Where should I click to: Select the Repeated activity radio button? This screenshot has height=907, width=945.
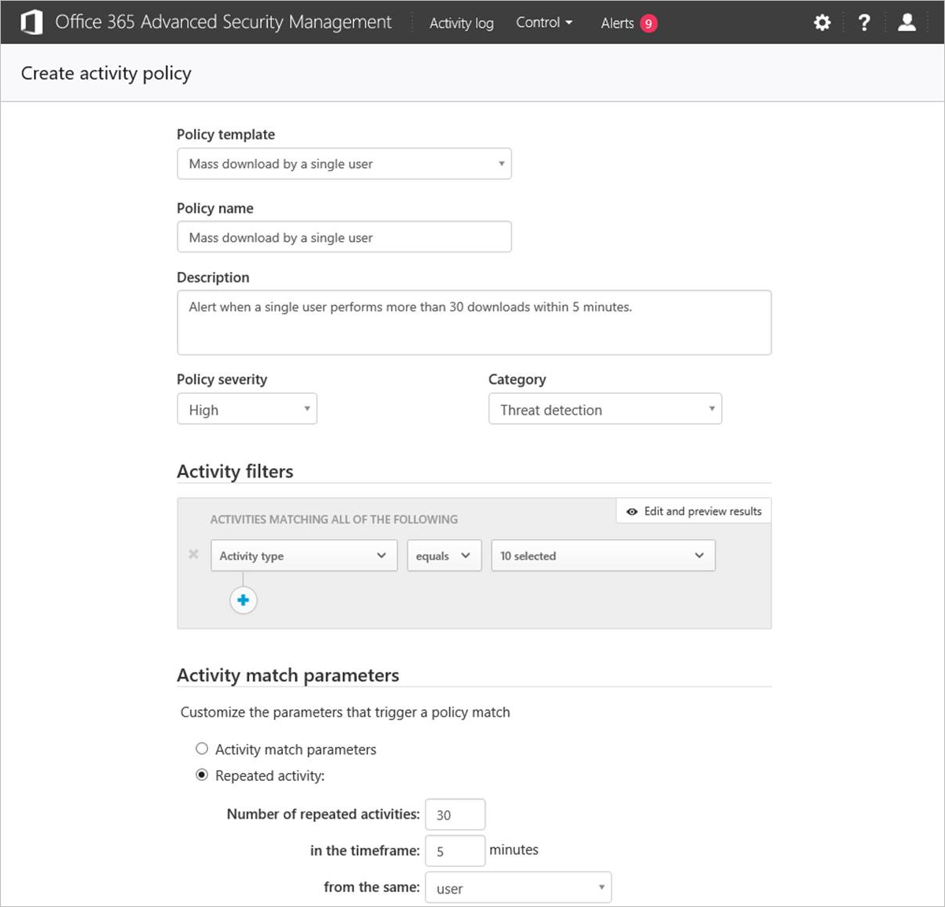point(202,775)
